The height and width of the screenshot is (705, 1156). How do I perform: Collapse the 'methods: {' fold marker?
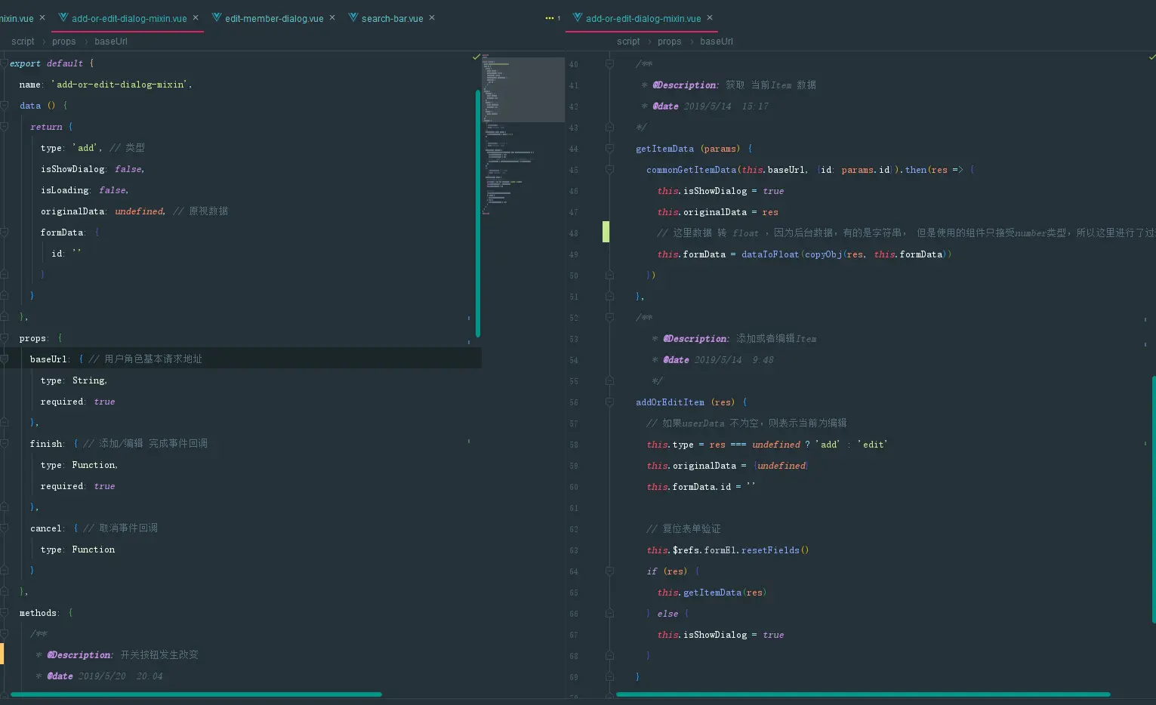coord(4,613)
